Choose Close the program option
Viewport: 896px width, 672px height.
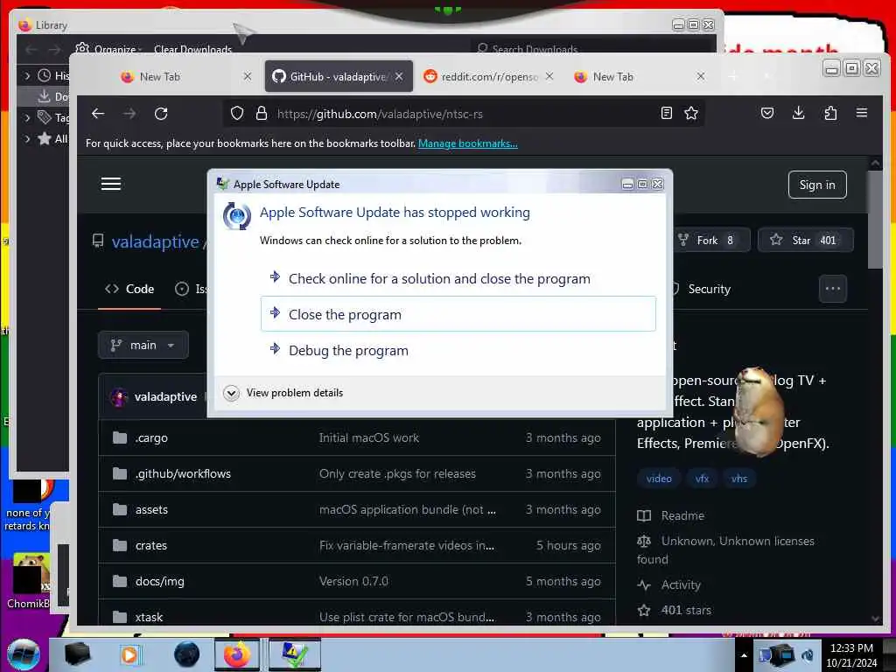point(458,314)
